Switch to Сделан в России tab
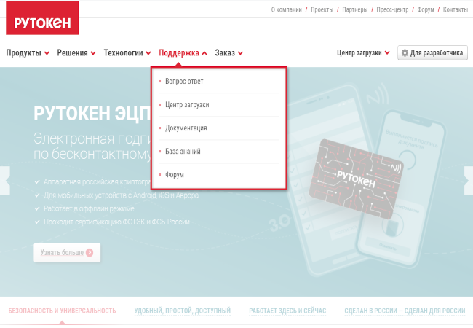The image size is (473, 328). (x=405, y=311)
